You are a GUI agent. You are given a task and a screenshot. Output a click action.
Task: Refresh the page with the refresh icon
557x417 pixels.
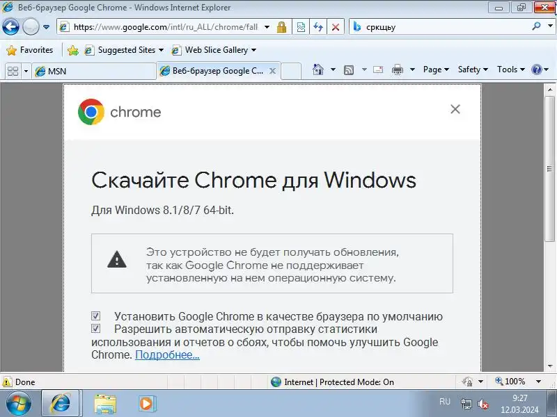318,27
